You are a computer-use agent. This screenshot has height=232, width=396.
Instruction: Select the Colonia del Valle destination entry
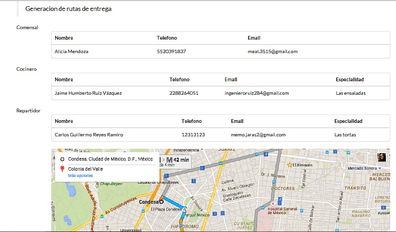(85, 169)
